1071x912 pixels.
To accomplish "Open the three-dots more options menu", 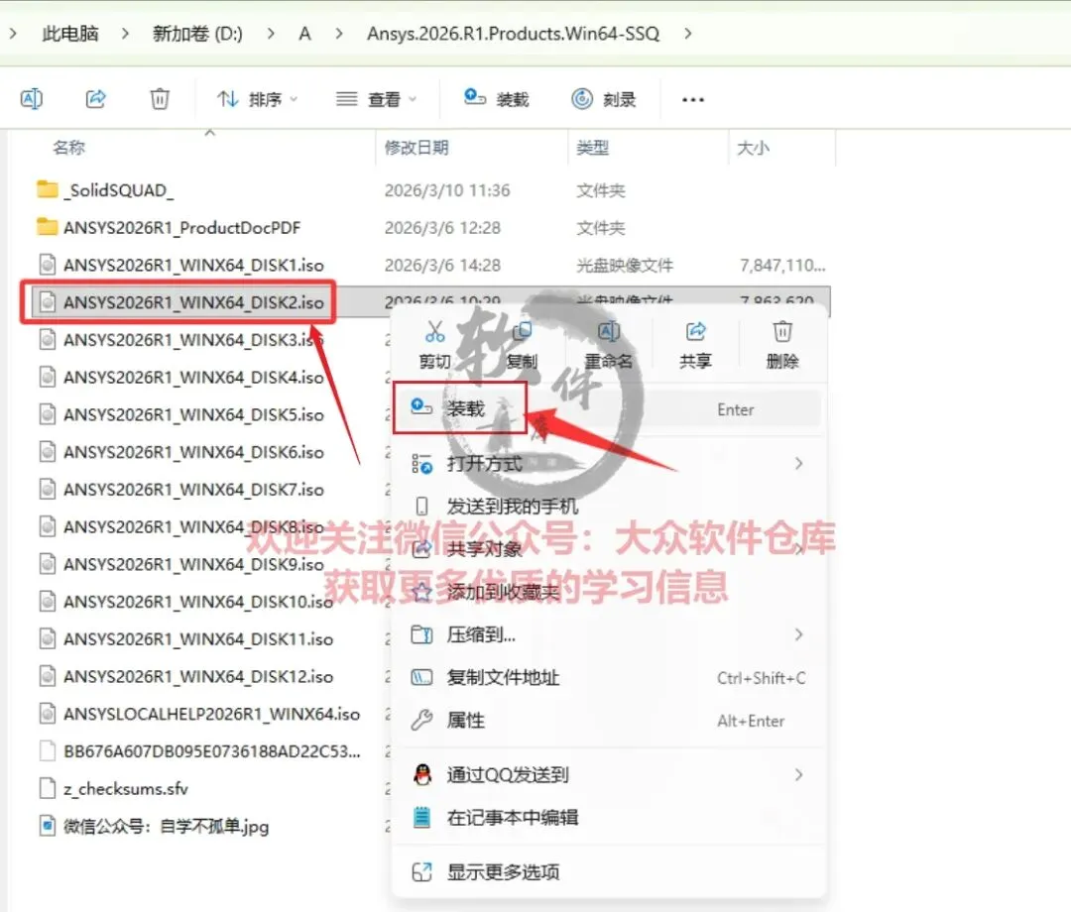I will click(692, 100).
